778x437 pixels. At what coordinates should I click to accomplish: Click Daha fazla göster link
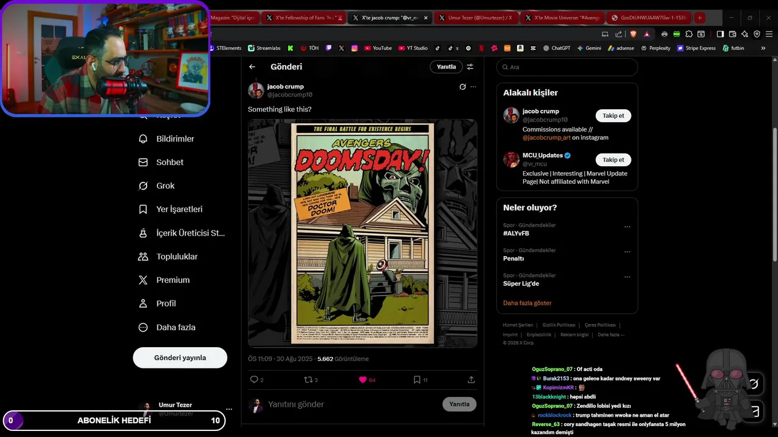point(528,303)
